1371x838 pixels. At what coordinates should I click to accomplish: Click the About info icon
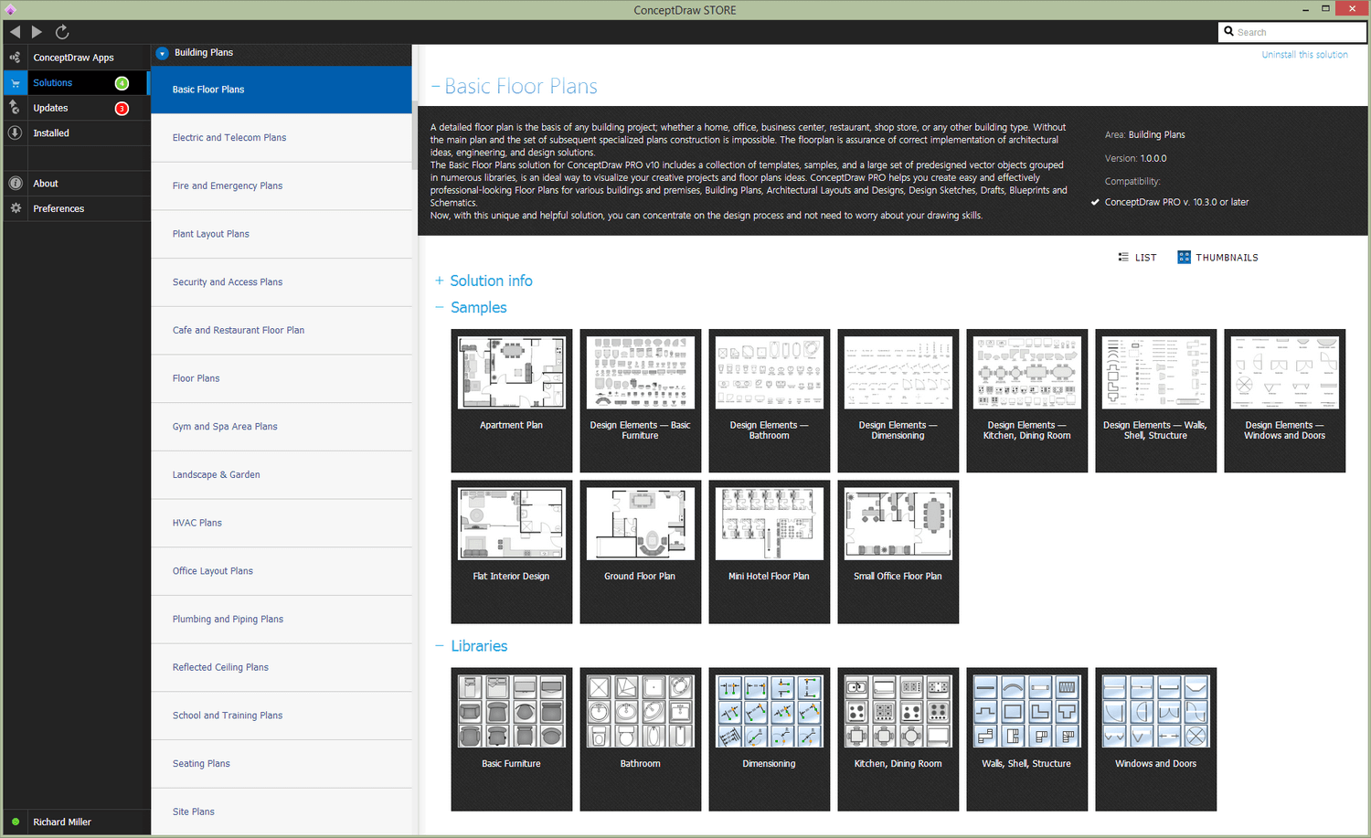pos(15,183)
